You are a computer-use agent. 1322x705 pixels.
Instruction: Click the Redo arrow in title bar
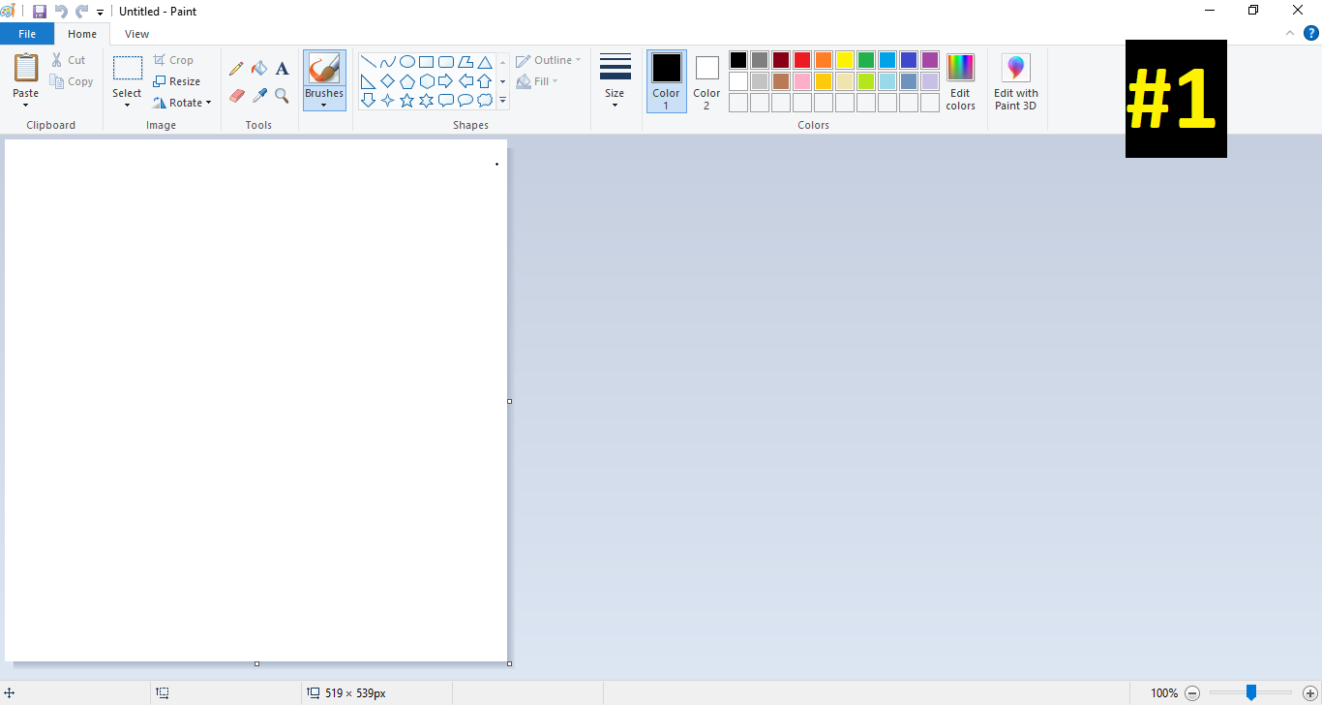81,12
